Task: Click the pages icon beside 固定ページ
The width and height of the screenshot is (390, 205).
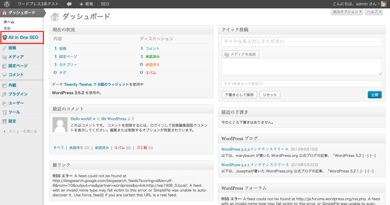Action: [x=4, y=66]
